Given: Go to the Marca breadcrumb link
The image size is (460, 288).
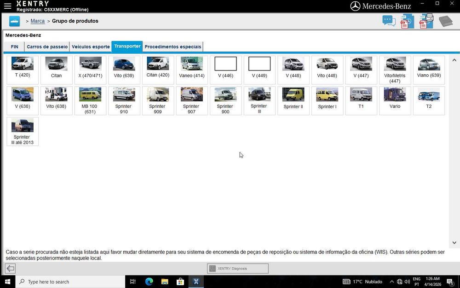Looking at the screenshot, I should [38, 21].
